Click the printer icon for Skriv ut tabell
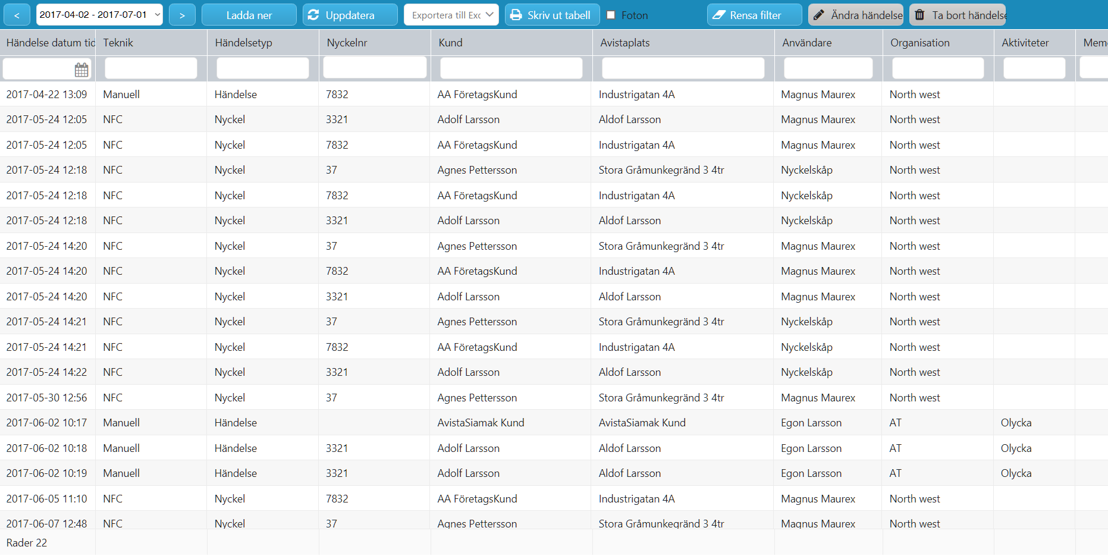This screenshot has width=1108, height=556. [x=516, y=15]
